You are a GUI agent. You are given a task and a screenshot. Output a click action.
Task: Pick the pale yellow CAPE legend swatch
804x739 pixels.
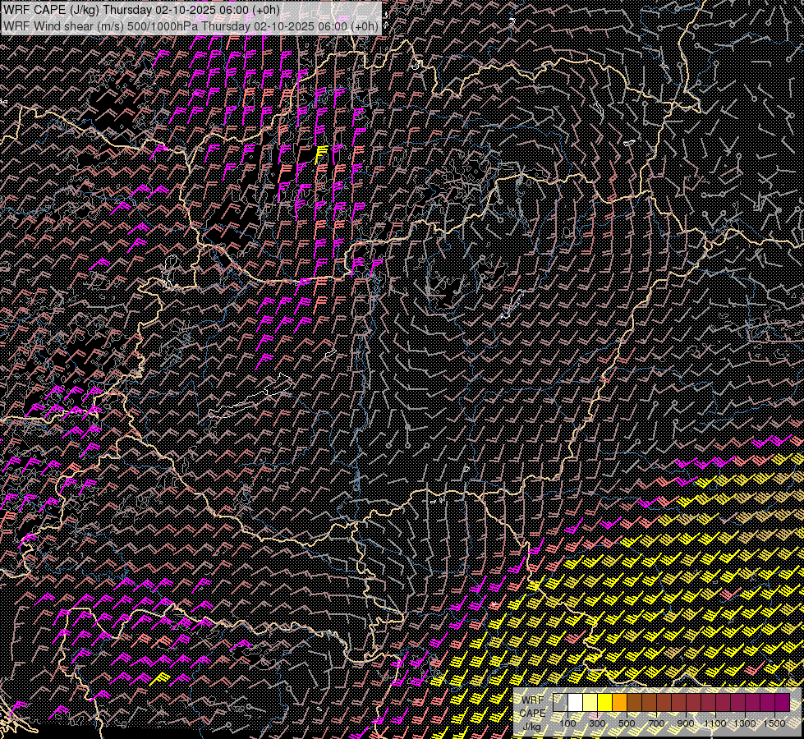(x=590, y=703)
